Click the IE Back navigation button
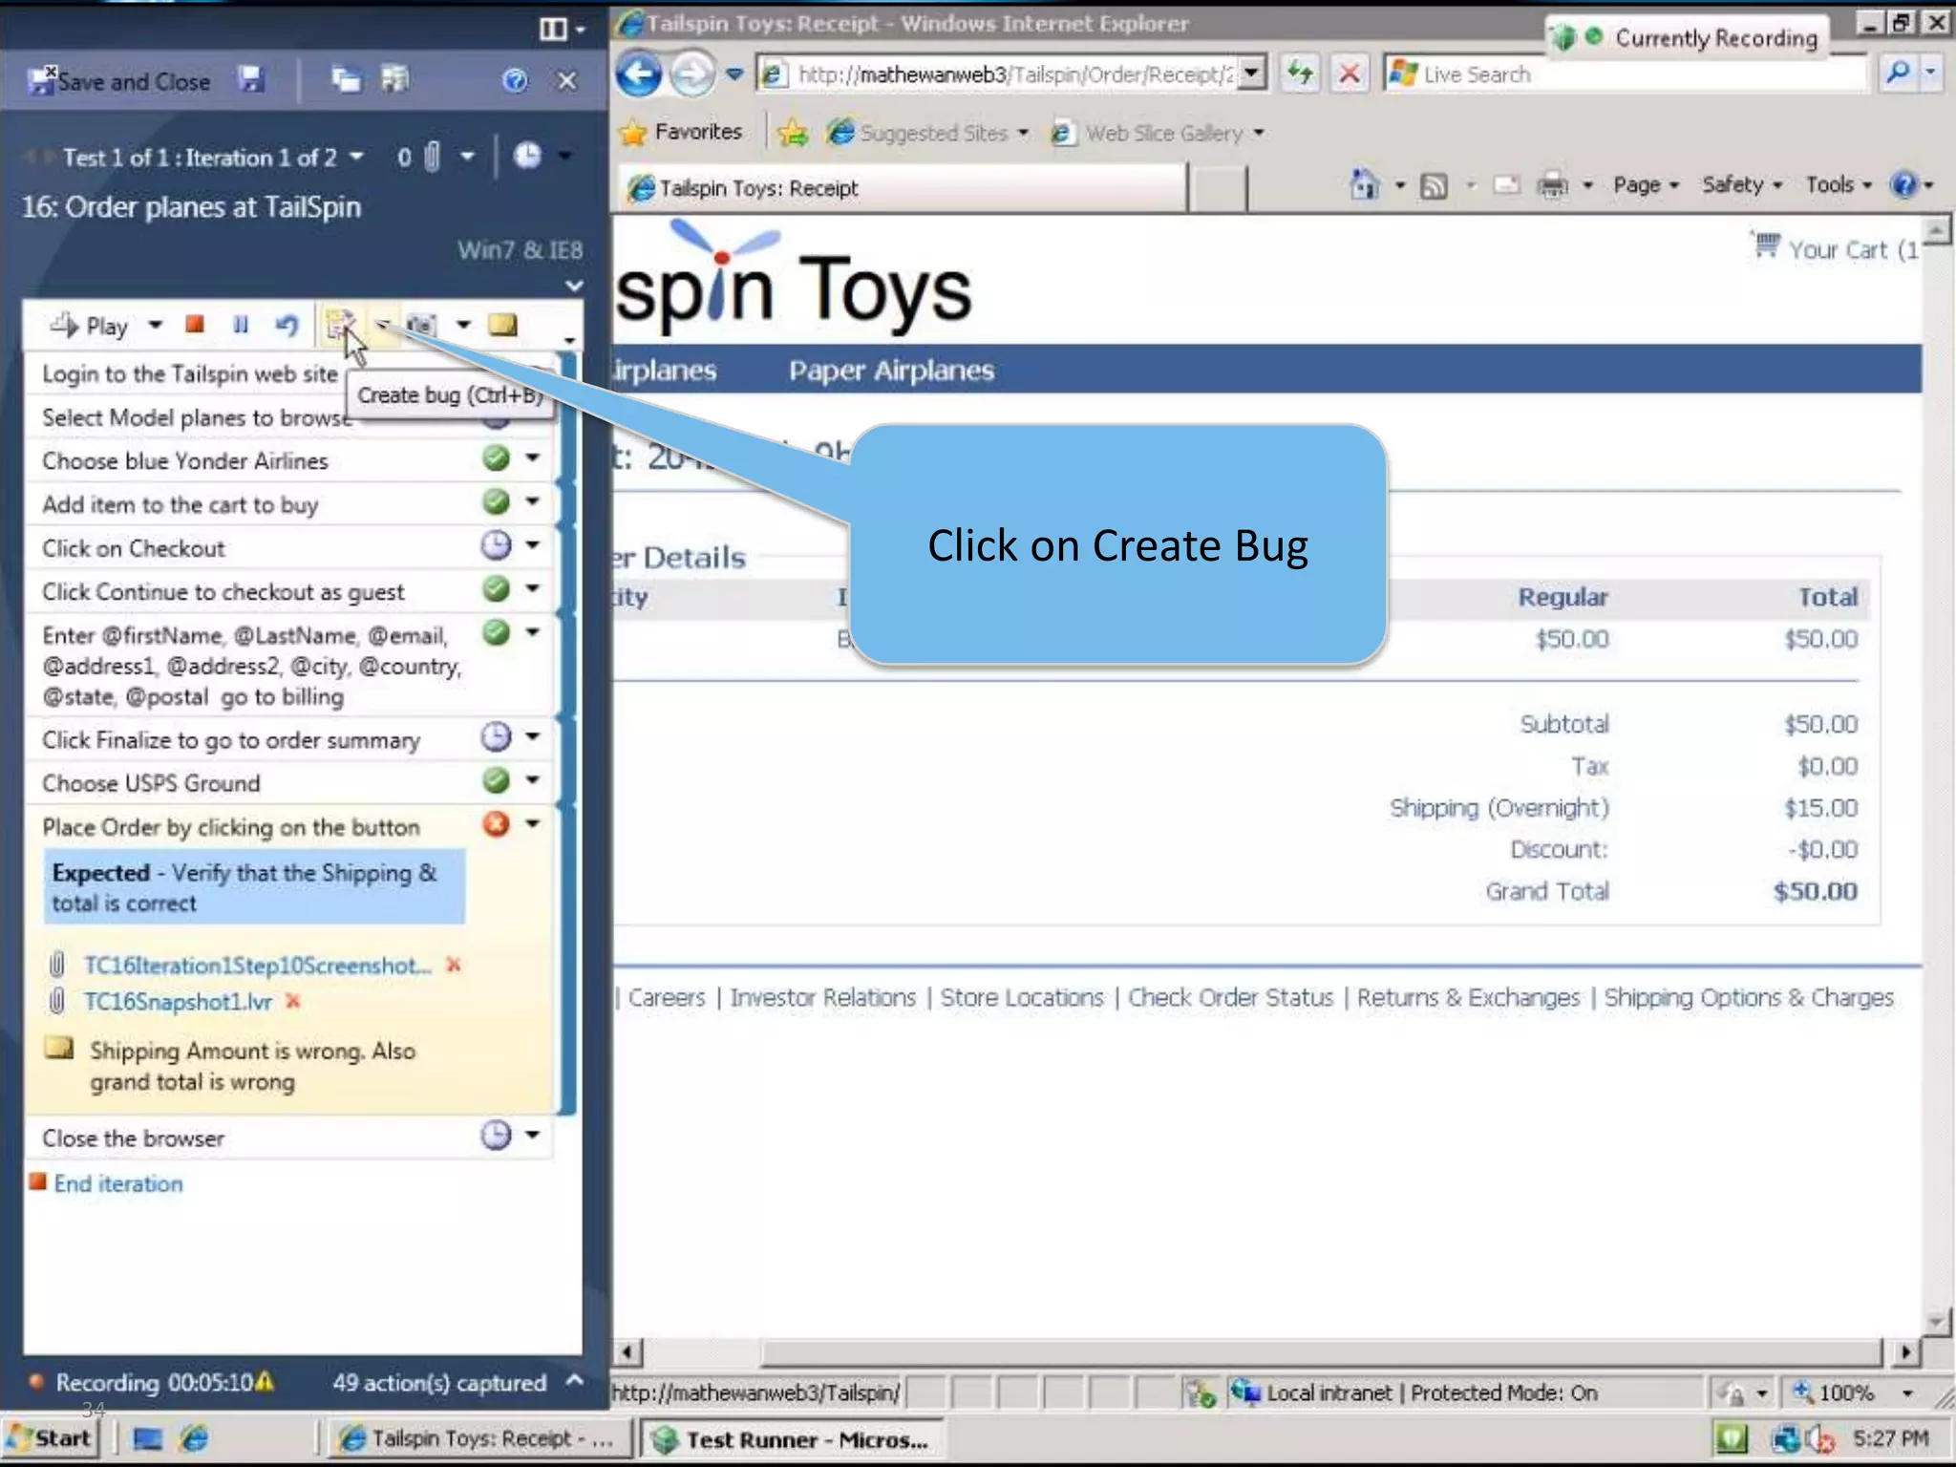Viewport: 1956px width, 1467px height. [x=638, y=74]
